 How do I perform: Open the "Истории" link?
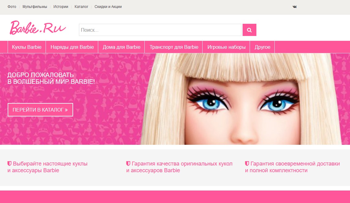(x=61, y=7)
